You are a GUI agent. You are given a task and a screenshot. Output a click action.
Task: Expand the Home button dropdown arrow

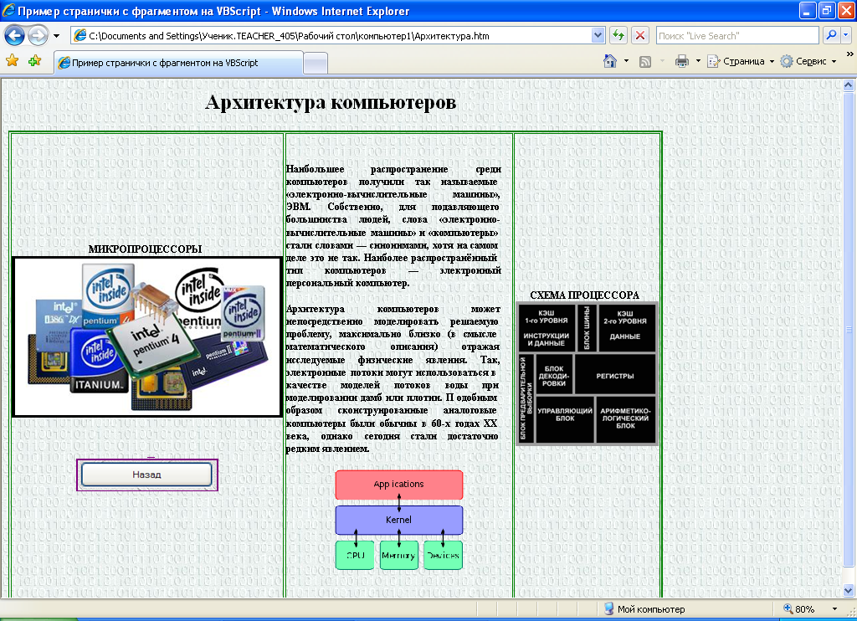pyautogui.click(x=626, y=61)
